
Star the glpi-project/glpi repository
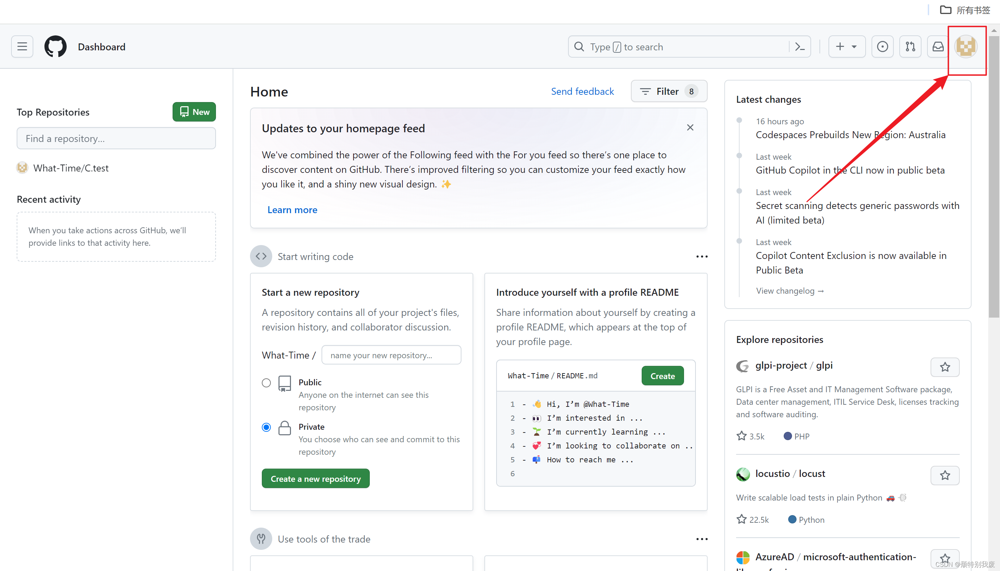tap(945, 367)
